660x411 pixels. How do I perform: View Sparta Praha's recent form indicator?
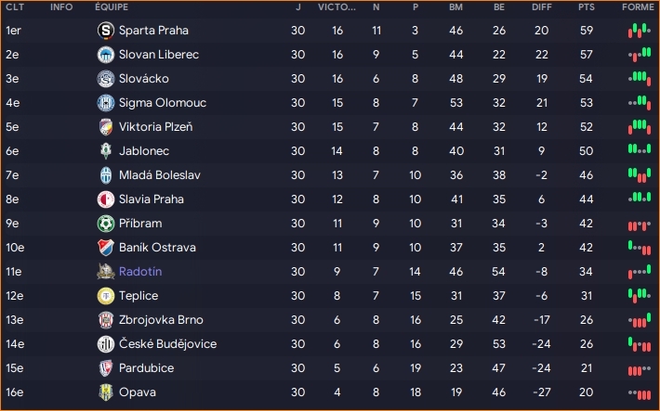click(x=637, y=31)
